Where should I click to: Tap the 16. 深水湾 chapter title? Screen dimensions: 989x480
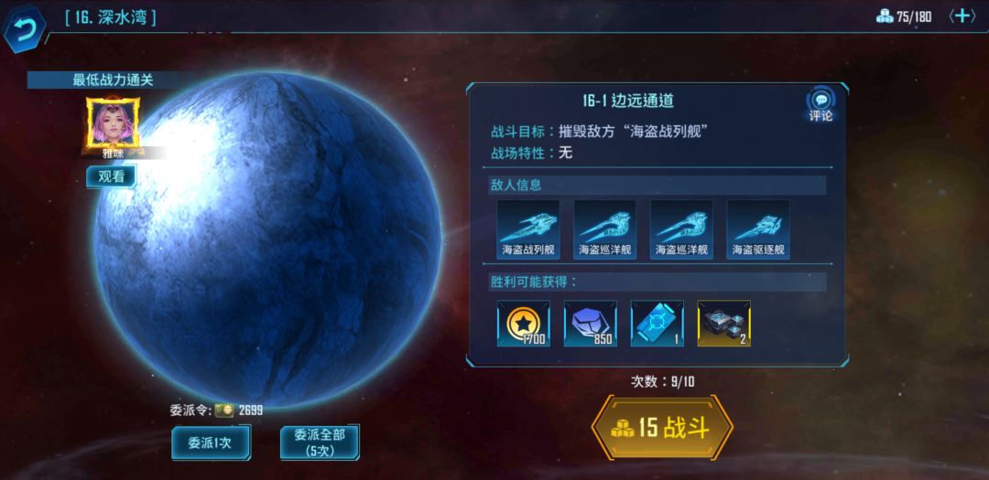pos(111,17)
